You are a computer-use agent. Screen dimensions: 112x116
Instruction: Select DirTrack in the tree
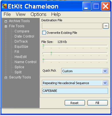click(21, 42)
